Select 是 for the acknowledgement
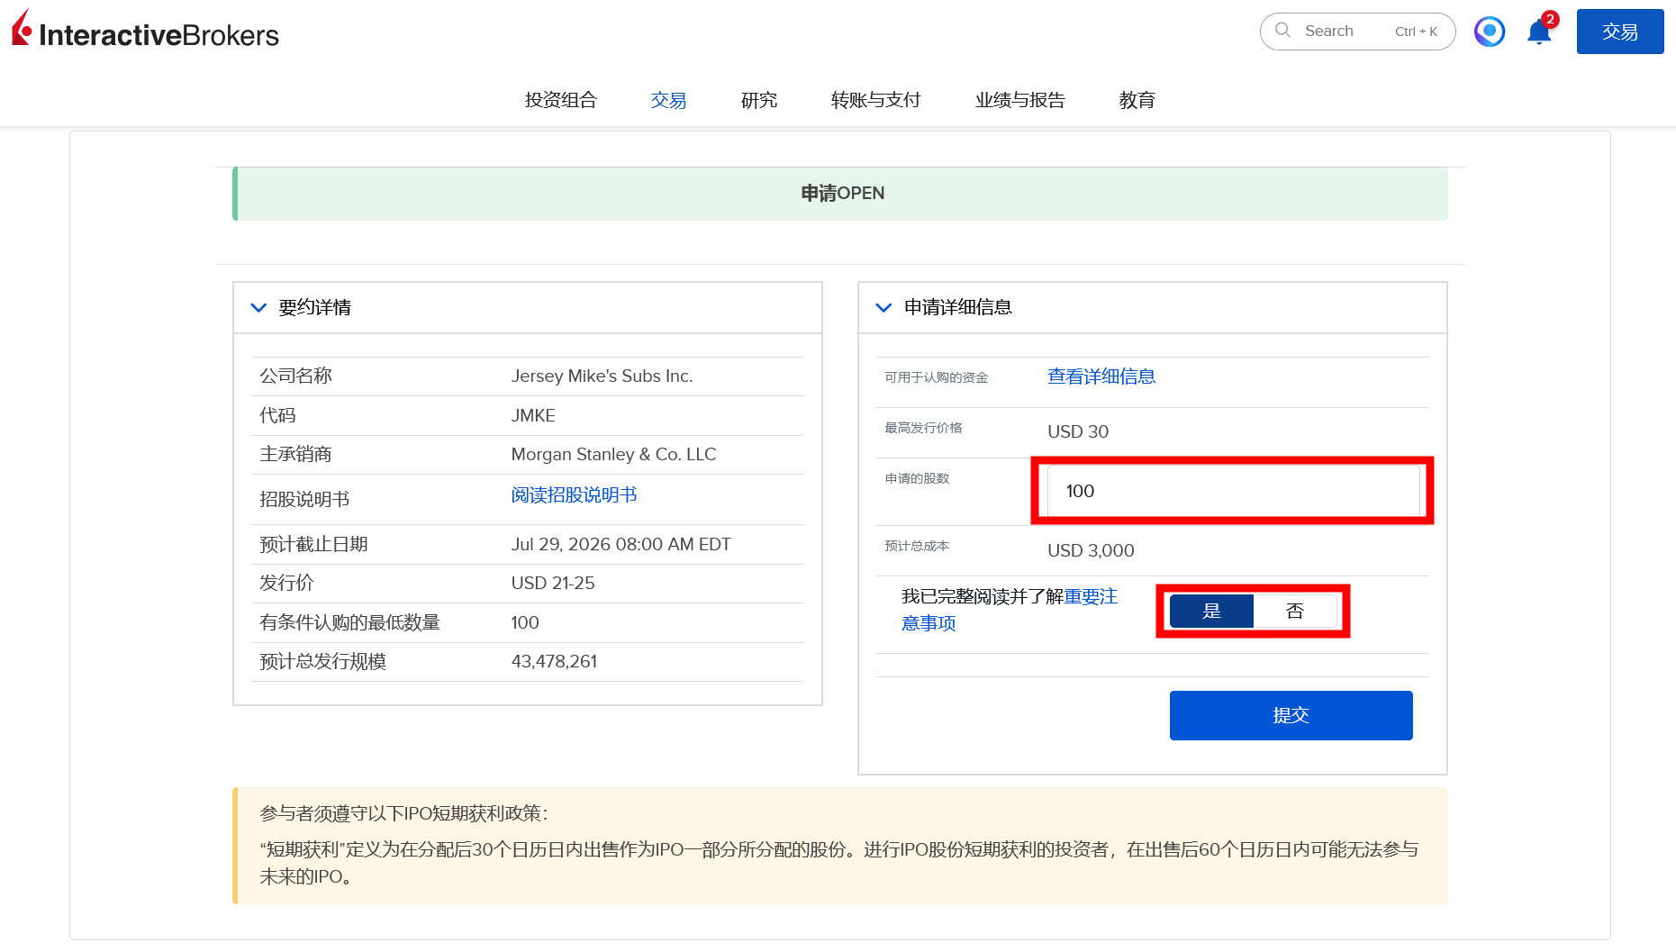This screenshot has width=1676, height=952. click(x=1211, y=612)
